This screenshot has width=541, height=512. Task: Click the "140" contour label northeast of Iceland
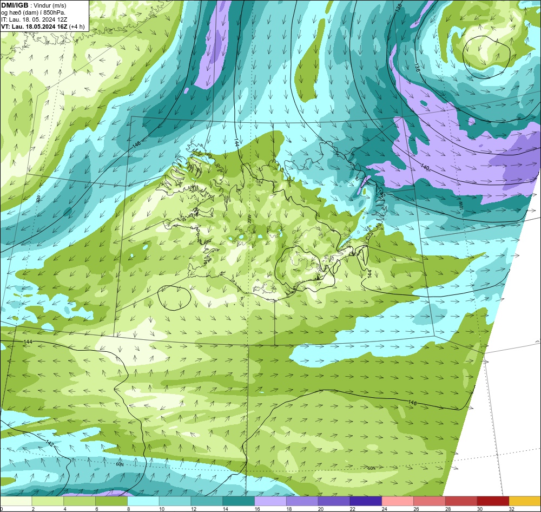425,167
